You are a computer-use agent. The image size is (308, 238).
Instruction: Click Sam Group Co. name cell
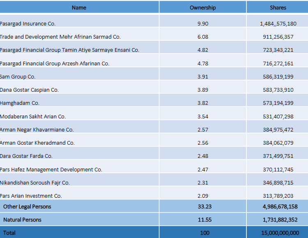coord(18,77)
